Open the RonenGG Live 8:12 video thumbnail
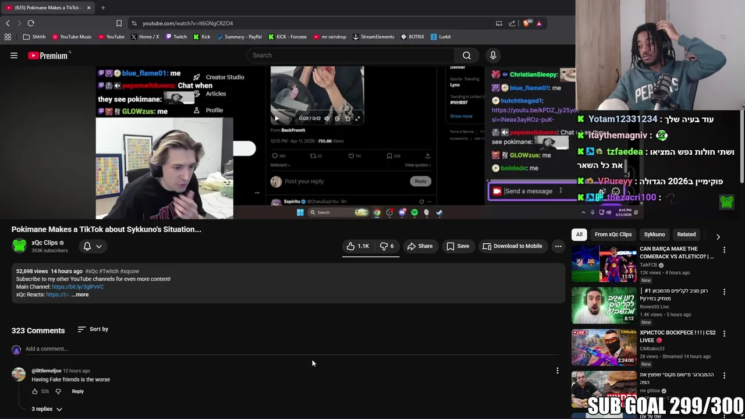The image size is (745, 419). (x=604, y=306)
